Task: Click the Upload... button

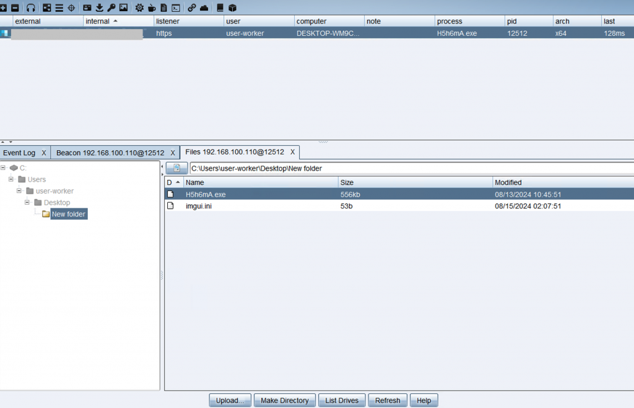Action: click(x=230, y=401)
